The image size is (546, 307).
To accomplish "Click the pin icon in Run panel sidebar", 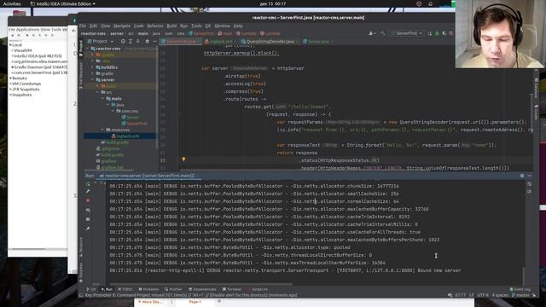I will (88, 229).
